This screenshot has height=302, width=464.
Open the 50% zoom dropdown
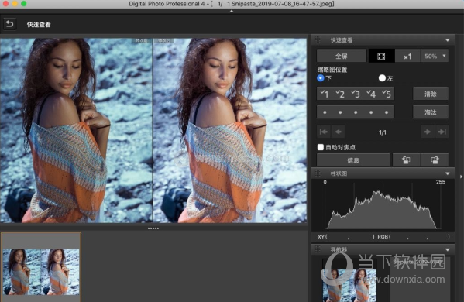435,56
